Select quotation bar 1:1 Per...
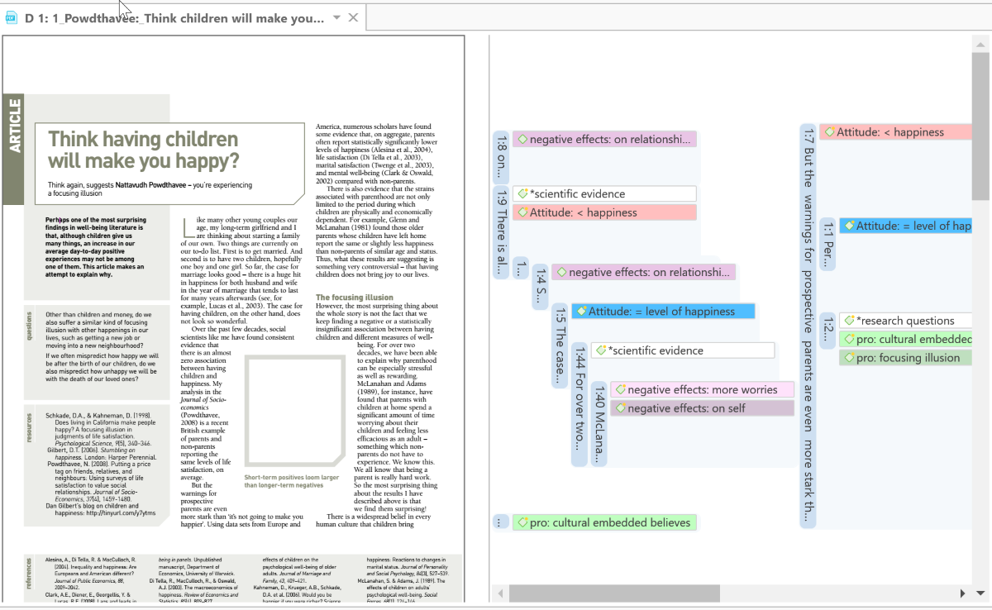Image resolution: width=992 pixels, height=610 pixels. [827, 244]
